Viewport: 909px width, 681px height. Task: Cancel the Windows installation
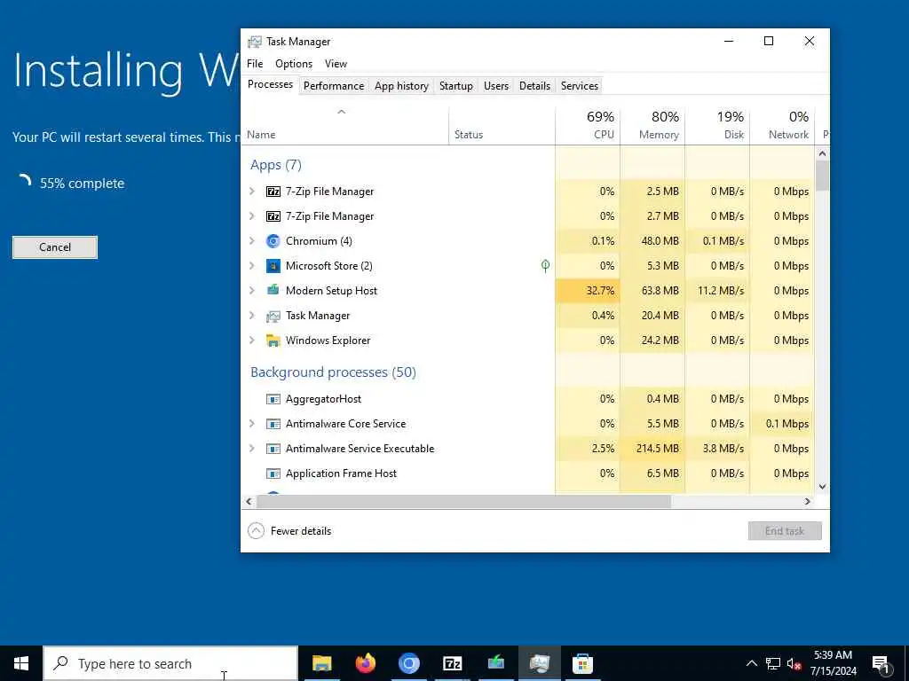point(55,247)
